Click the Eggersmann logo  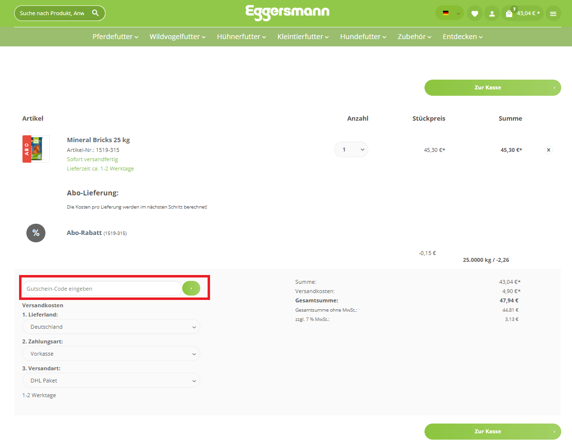tap(287, 13)
